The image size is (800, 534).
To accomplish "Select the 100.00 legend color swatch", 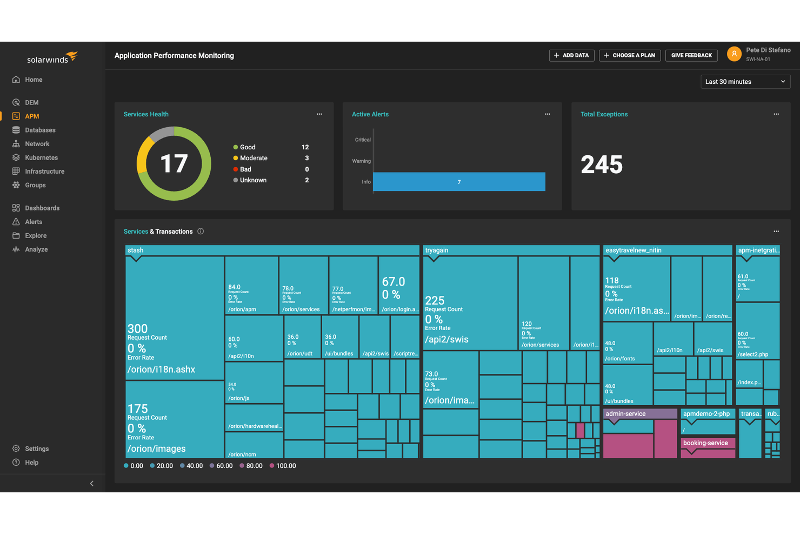I will click(x=273, y=465).
